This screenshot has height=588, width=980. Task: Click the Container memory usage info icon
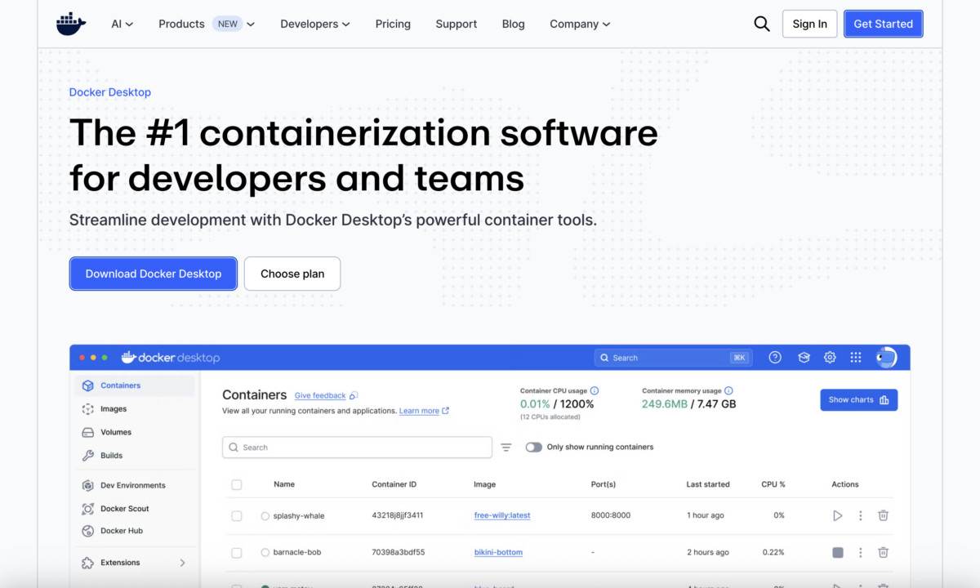728,391
